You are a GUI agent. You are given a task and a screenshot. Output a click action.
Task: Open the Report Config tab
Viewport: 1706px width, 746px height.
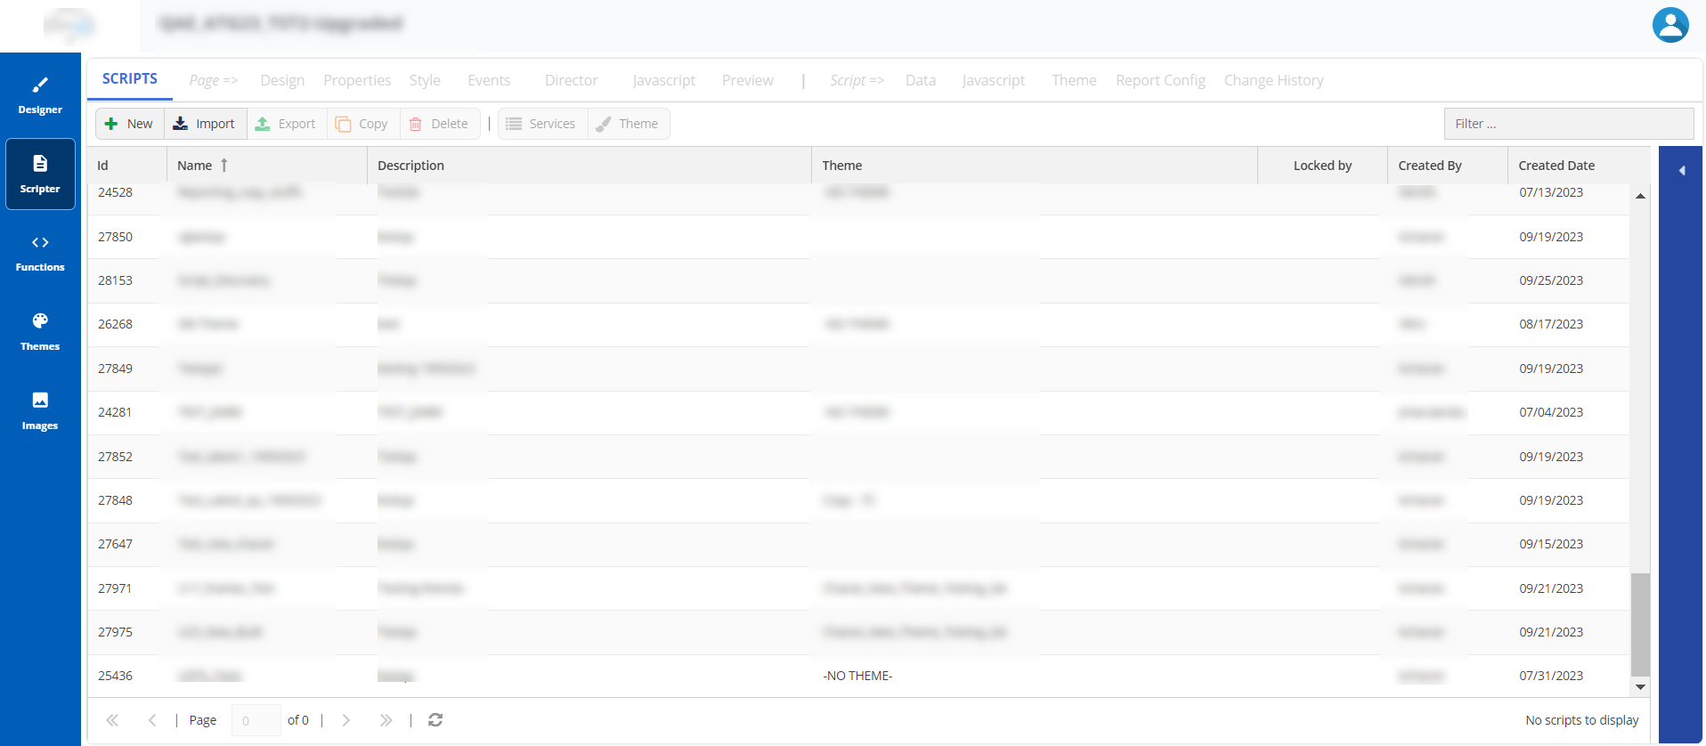pyautogui.click(x=1160, y=80)
